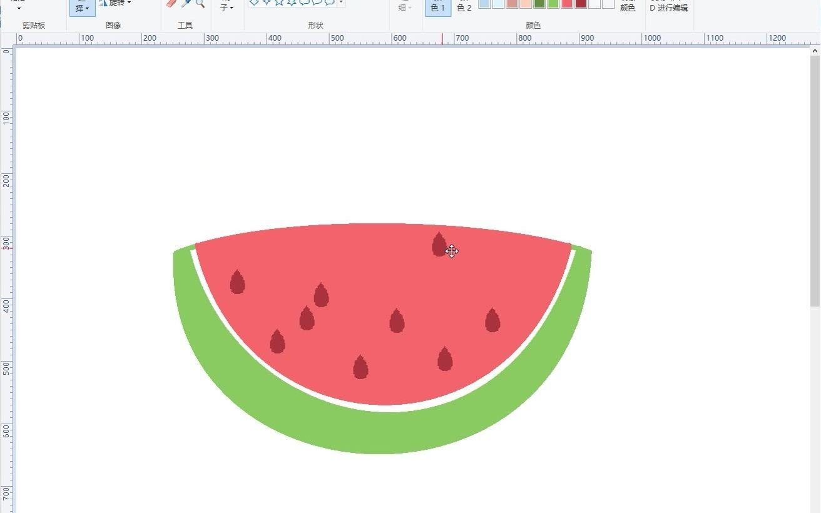This screenshot has width=821, height=513.
Task: Select the Color 1 button
Action: click(438, 8)
